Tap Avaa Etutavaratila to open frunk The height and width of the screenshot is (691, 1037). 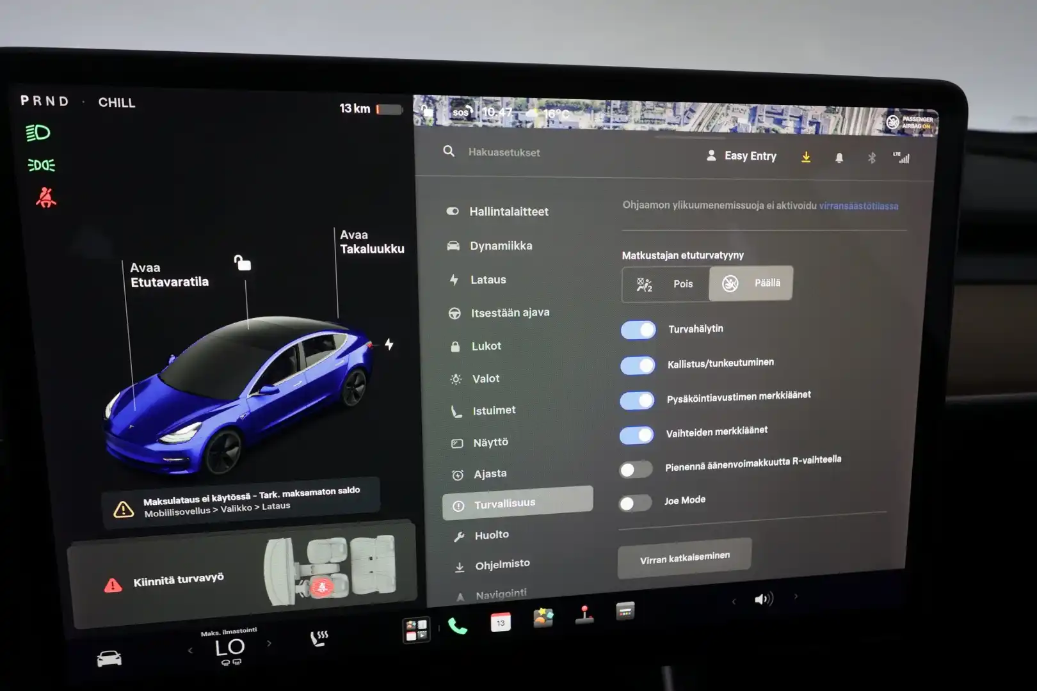coord(169,275)
